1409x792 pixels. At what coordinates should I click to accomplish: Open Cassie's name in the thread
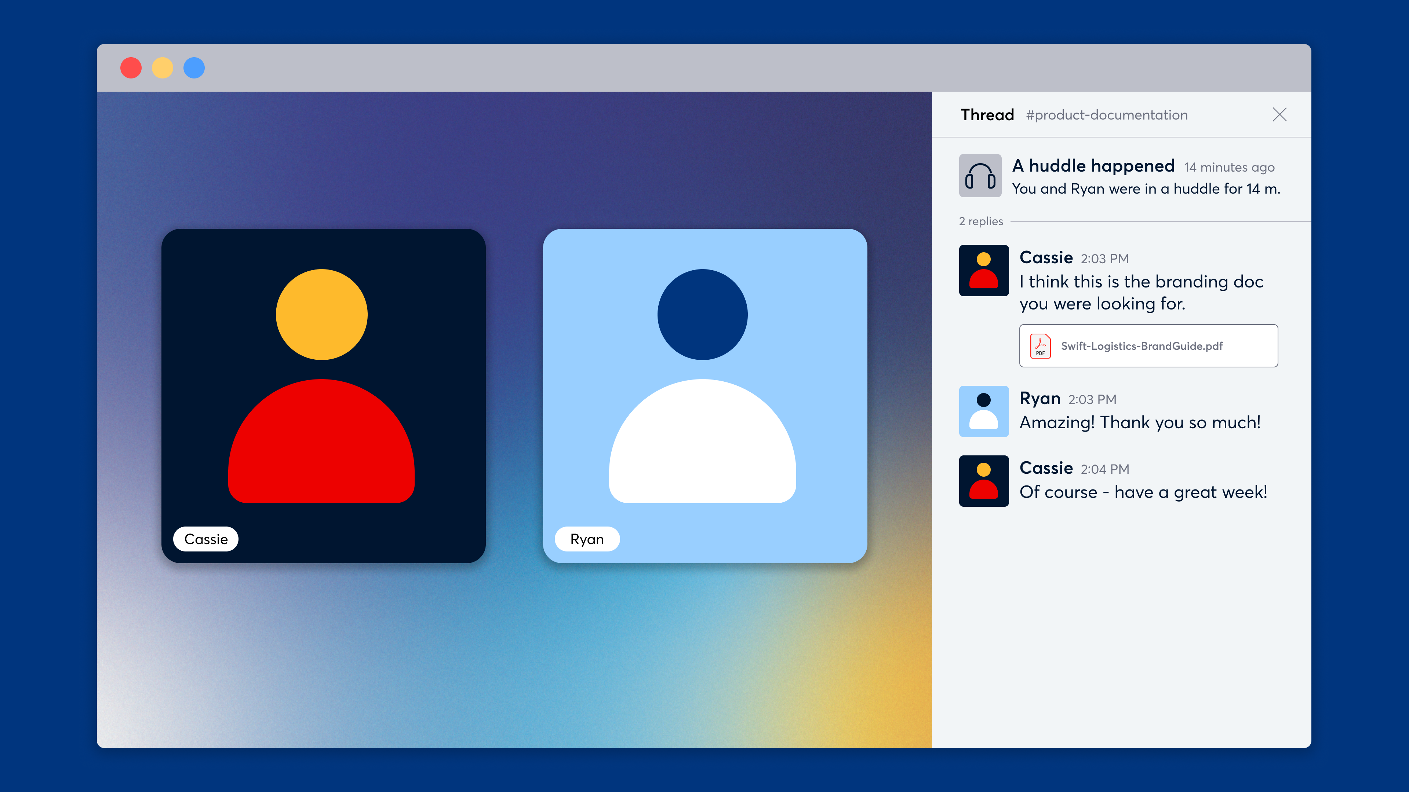tap(1045, 257)
